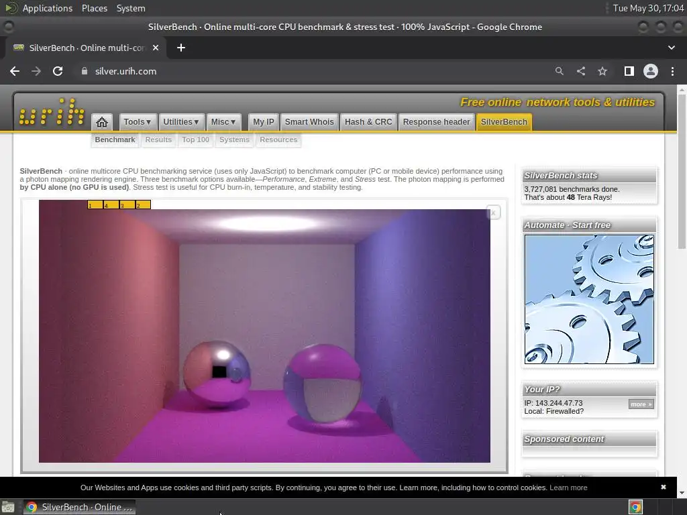Open the Response header tool
Screen dimensions: 687x515
[x=436, y=122]
